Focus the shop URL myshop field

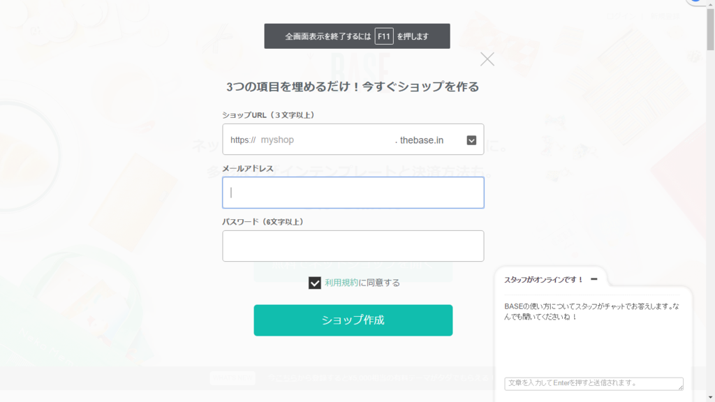[326, 140]
